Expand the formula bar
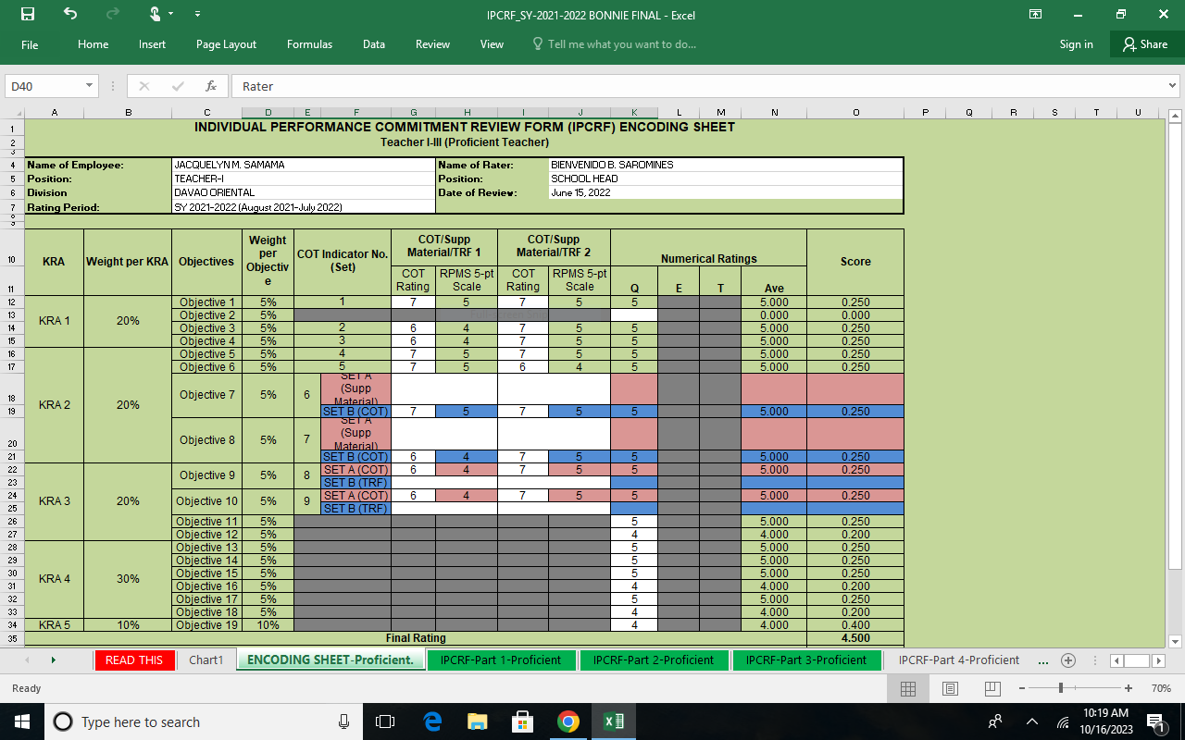Viewport: 1185px width, 740px height. (1174, 86)
